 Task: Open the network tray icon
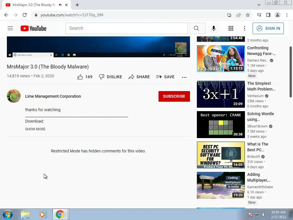pos(257,215)
